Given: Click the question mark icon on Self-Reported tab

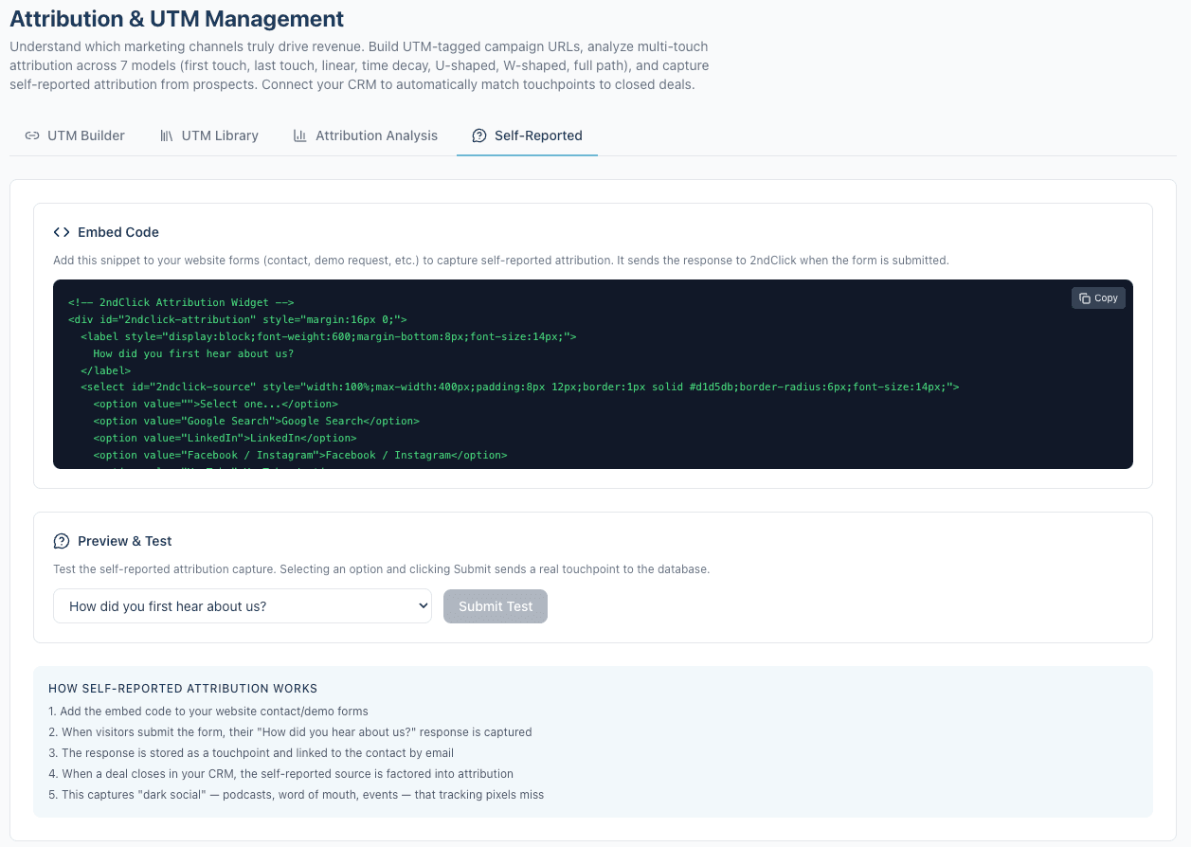Looking at the screenshot, I should pos(479,135).
